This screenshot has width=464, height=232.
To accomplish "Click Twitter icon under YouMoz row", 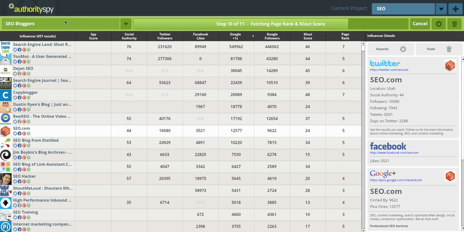I will click(x=15, y=62).
